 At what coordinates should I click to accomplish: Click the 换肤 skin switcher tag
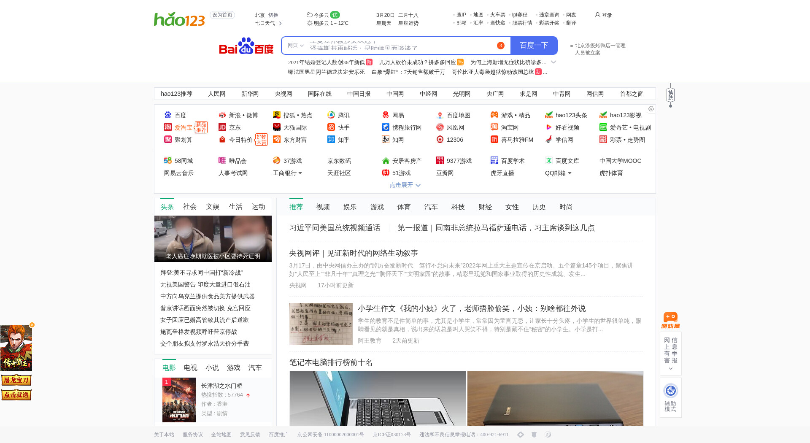tap(670, 95)
